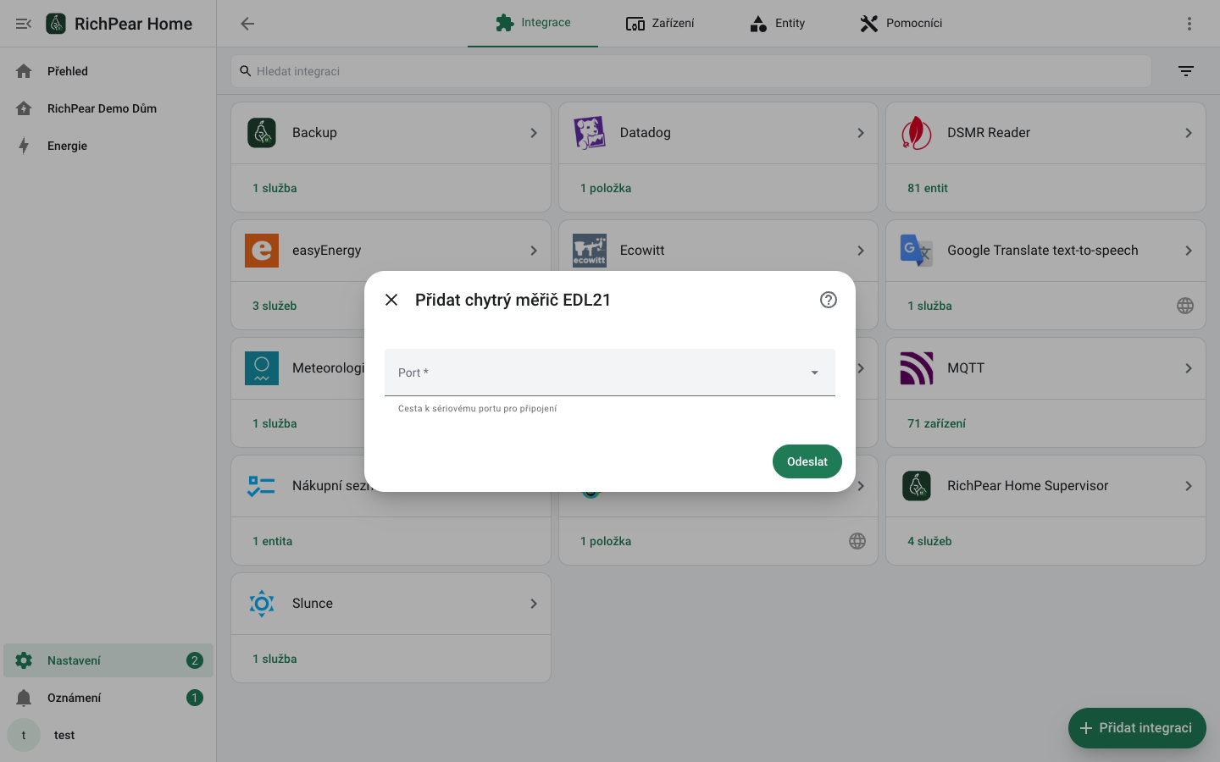1220x762 pixels.
Task: Open 1 služba link under Google Translate
Action: point(929,306)
